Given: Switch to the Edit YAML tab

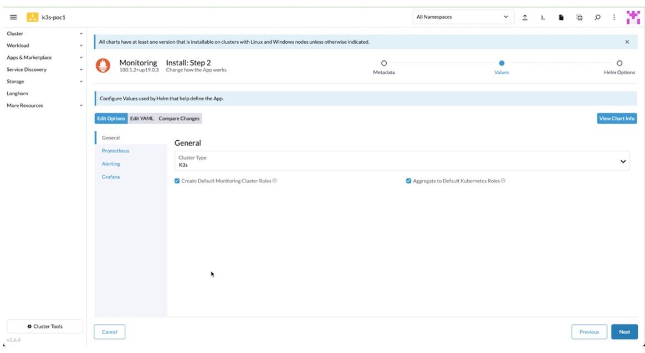Looking at the screenshot, I should 141,119.
